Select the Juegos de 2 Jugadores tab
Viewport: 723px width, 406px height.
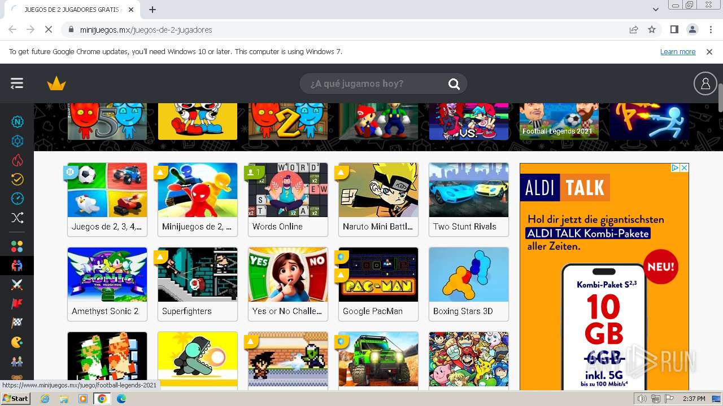point(72,10)
